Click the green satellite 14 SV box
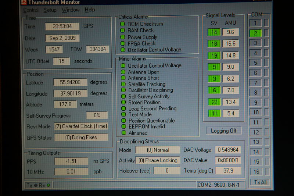294x196 pixels. click(214, 32)
